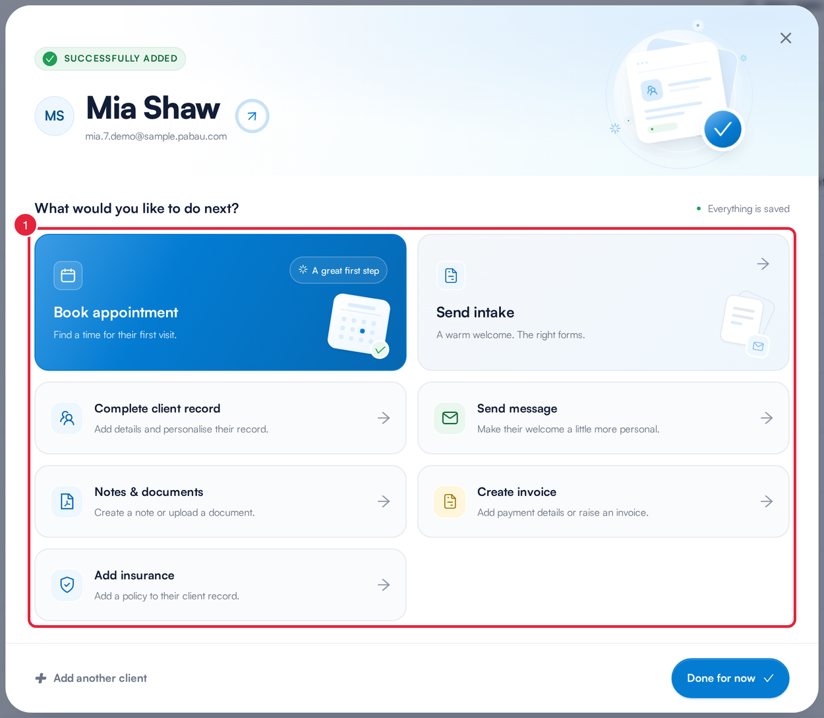The height and width of the screenshot is (718, 824).
Task: Click the arrow on Complete client record
Action: (384, 418)
